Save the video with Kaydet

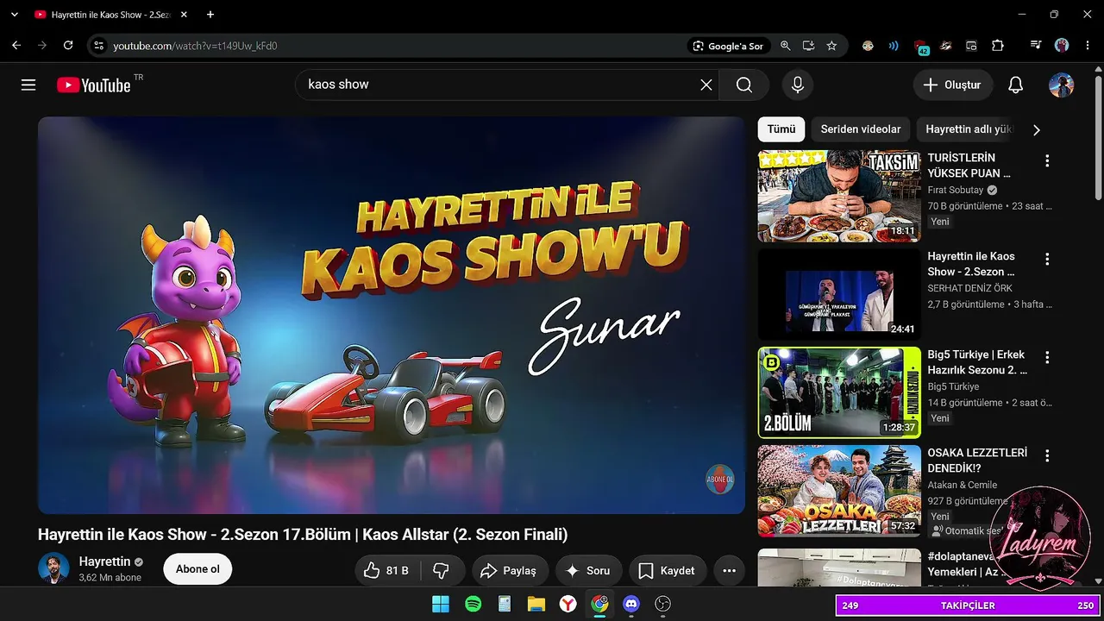pos(668,570)
